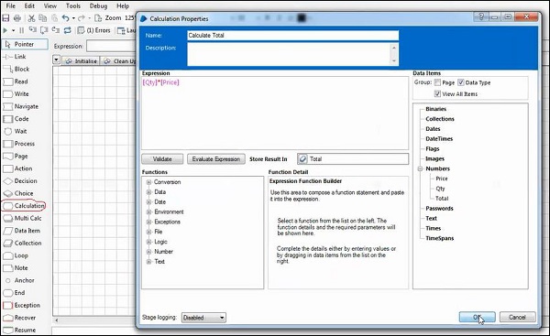Select the Write stage tool
This screenshot has width=550, height=336.
coord(16,94)
